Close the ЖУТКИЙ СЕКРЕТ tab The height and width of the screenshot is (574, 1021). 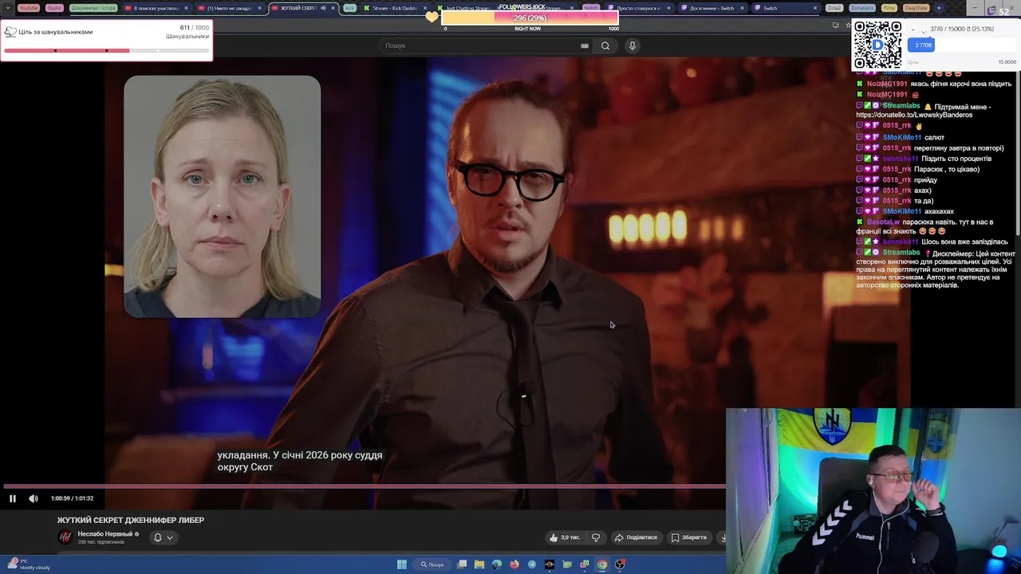tap(333, 8)
